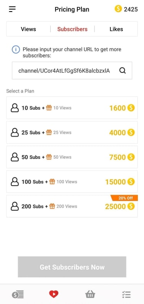Choose the 50 Subs plan for 7500 coins
144x304 pixels.
[72, 157]
